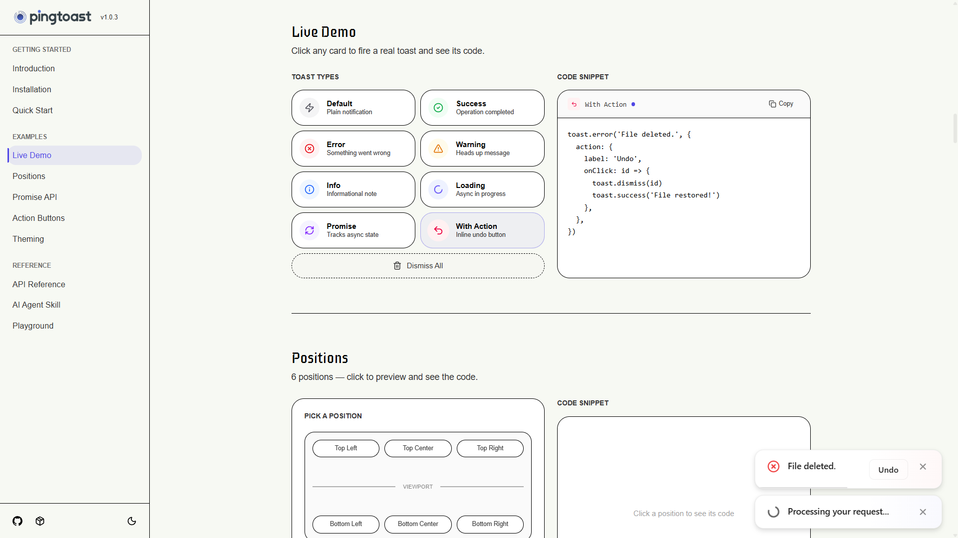Fire the Success toast card
958x538 pixels.
482,108
